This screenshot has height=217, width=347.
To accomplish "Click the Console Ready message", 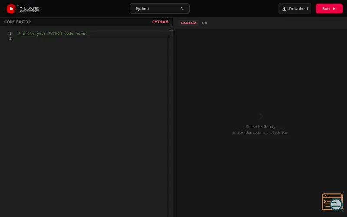I will [x=261, y=127].
